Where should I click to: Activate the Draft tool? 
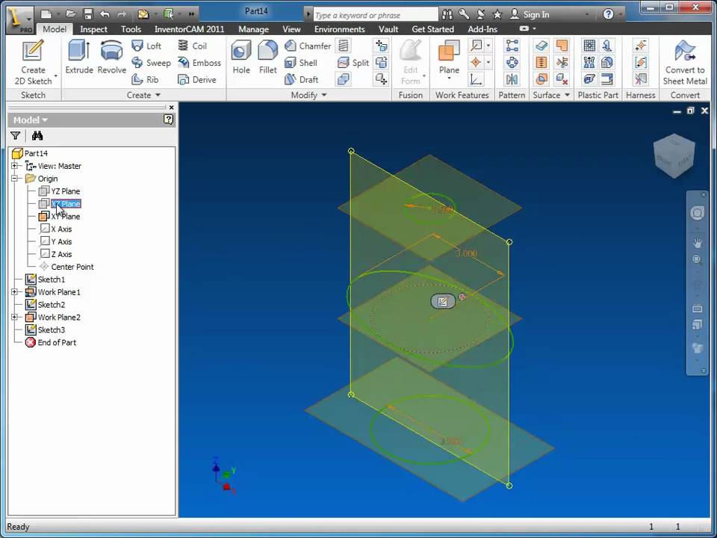[x=301, y=80]
